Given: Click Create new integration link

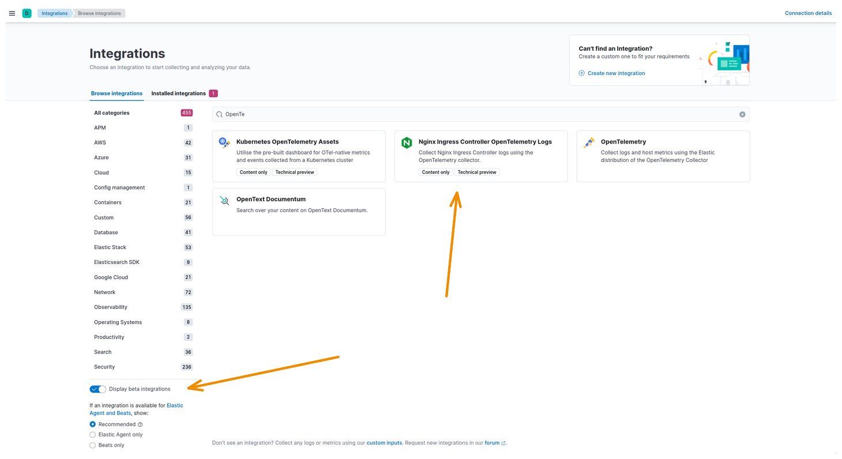Looking at the screenshot, I should (616, 73).
